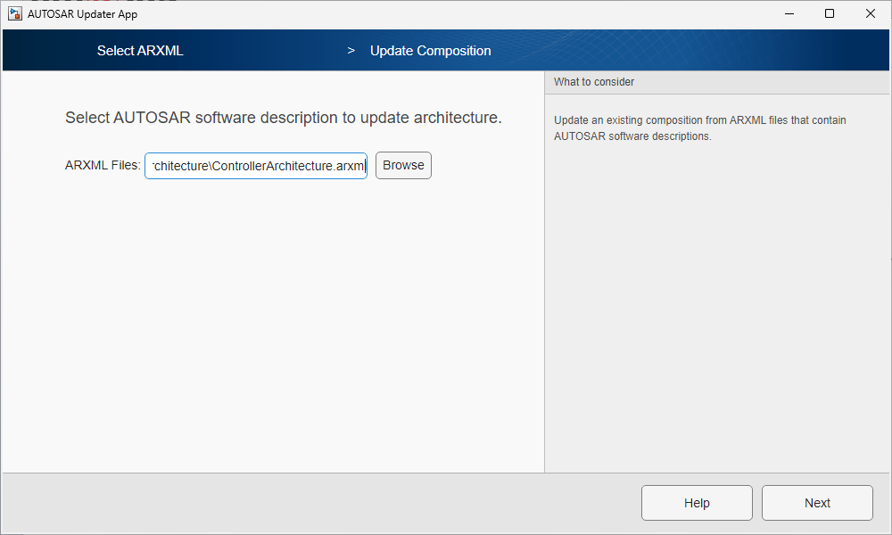Click the breadcrumb arrow before Update Composition
The height and width of the screenshot is (535, 892).
pyautogui.click(x=351, y=51)
